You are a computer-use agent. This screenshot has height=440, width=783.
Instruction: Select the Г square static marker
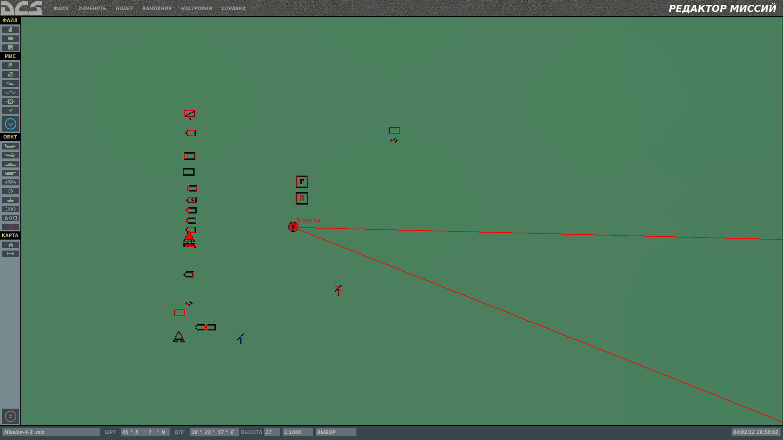coord(302,182)
